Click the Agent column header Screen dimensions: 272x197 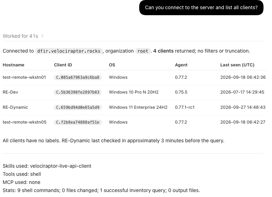(181, 65)
